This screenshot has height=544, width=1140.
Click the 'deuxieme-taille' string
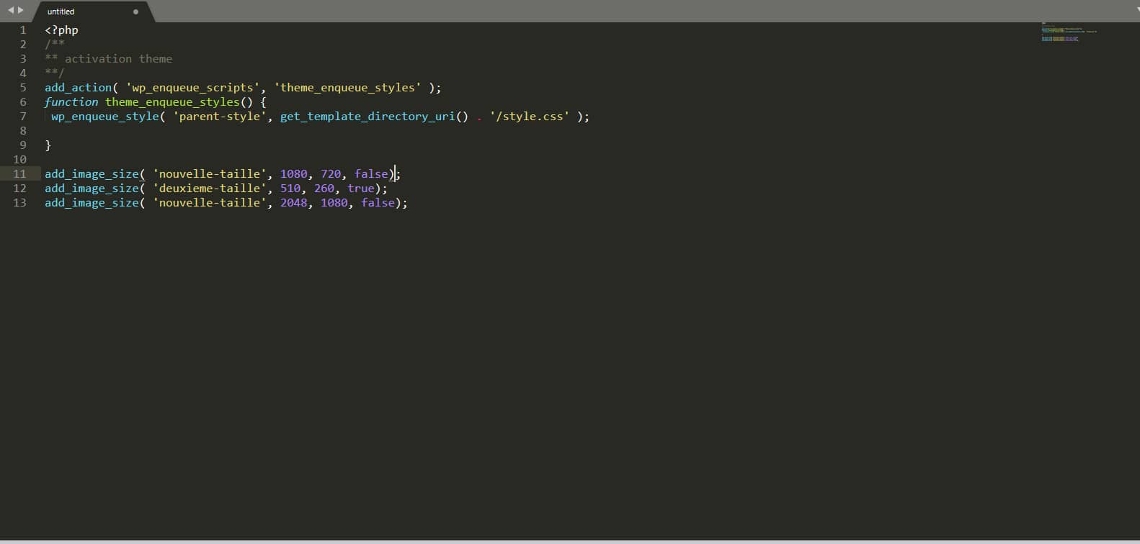tap(209, 188)
